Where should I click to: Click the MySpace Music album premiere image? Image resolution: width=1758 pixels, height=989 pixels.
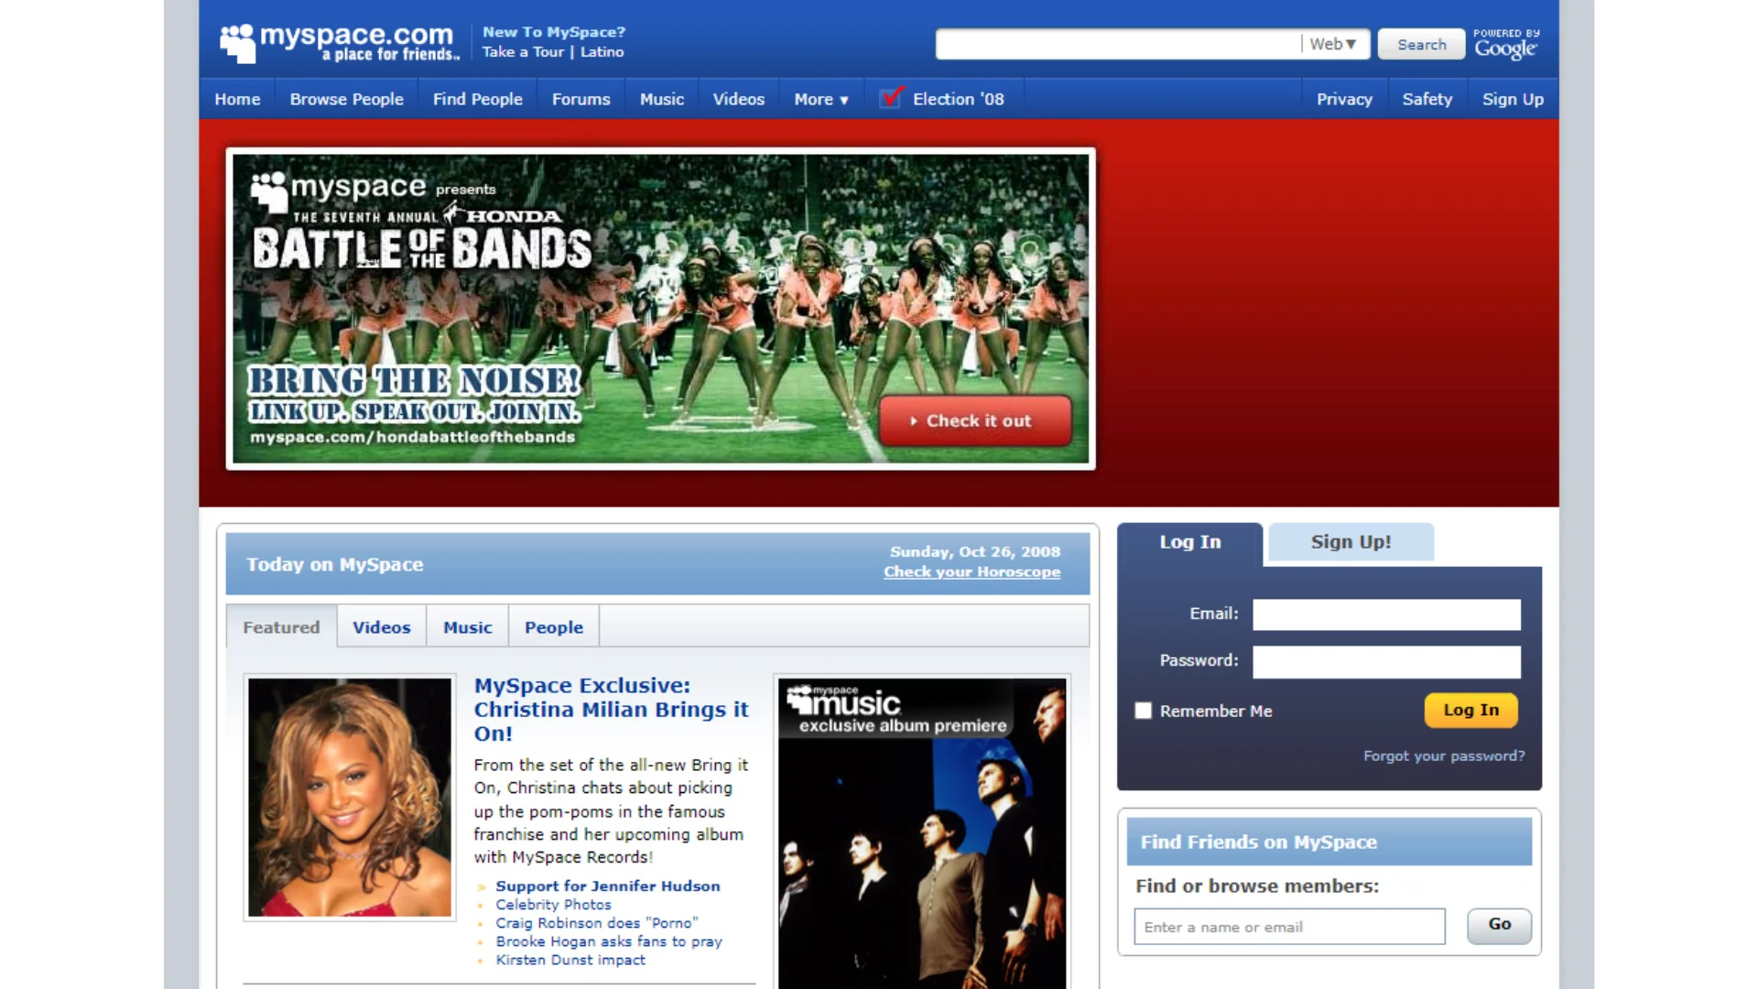[x=922, y=832]
